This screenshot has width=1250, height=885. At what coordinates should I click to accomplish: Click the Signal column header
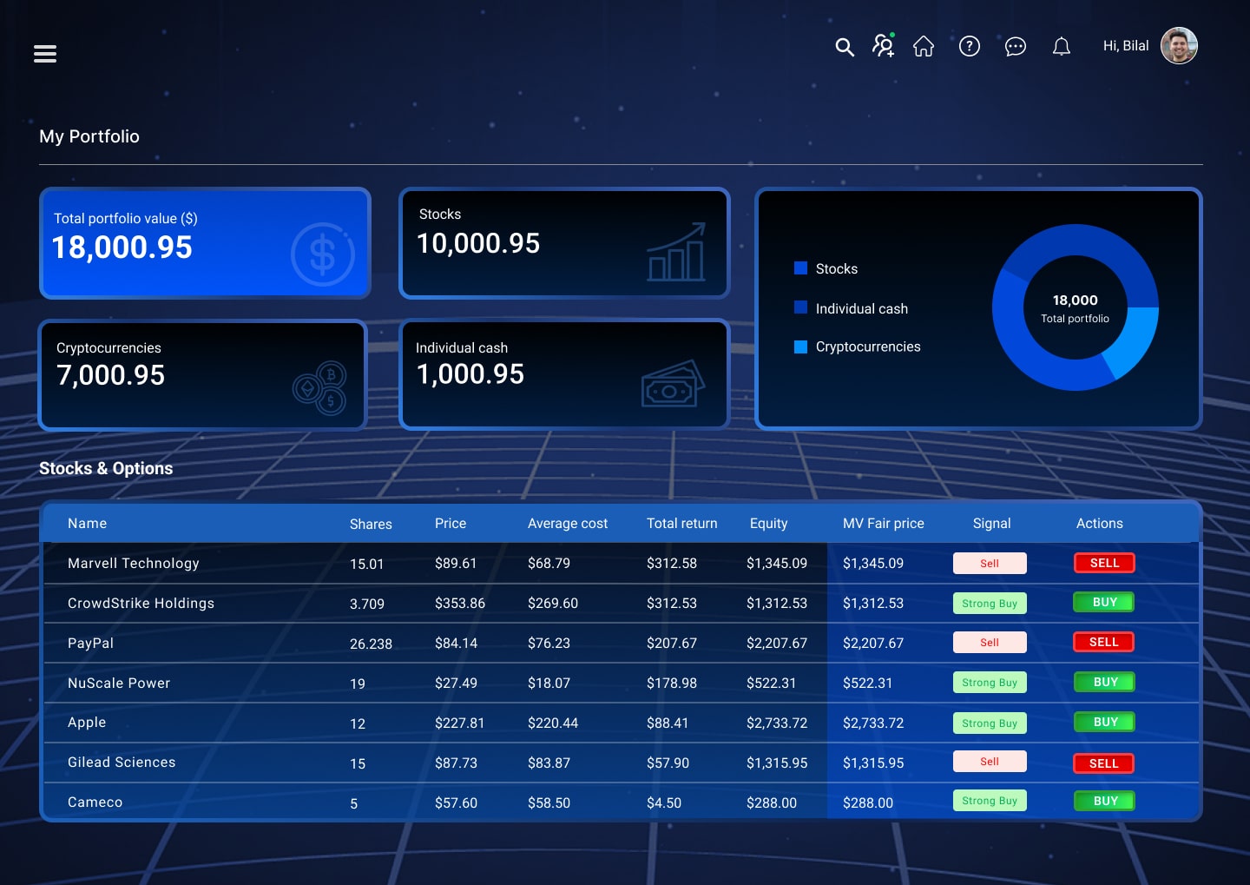(992, 524)
